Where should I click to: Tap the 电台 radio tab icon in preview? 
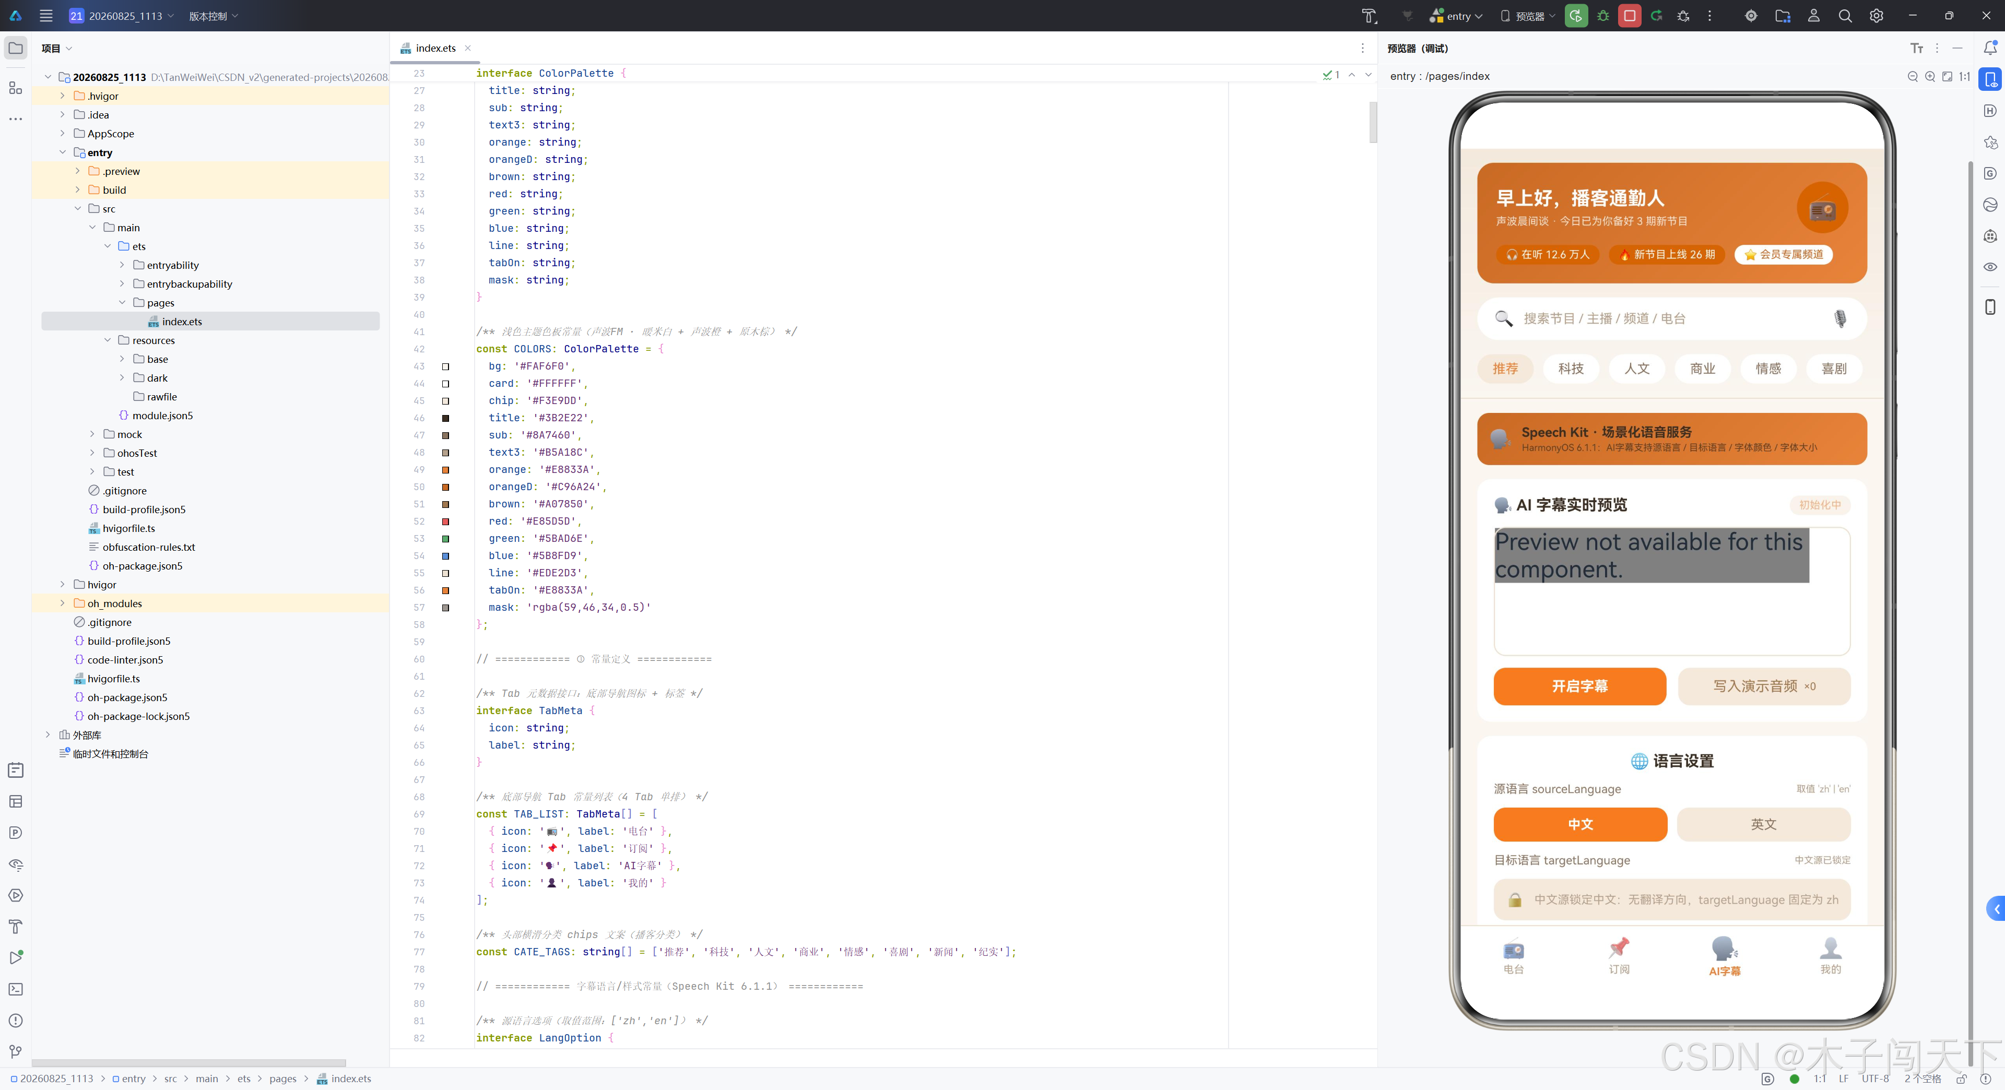(1513, 950)
